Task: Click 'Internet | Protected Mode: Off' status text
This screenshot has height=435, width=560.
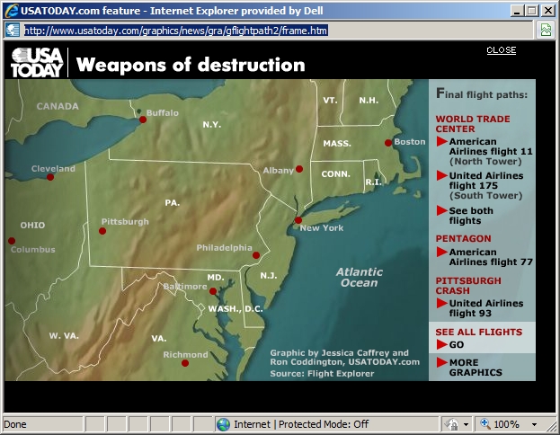Action: pos(301,424)
